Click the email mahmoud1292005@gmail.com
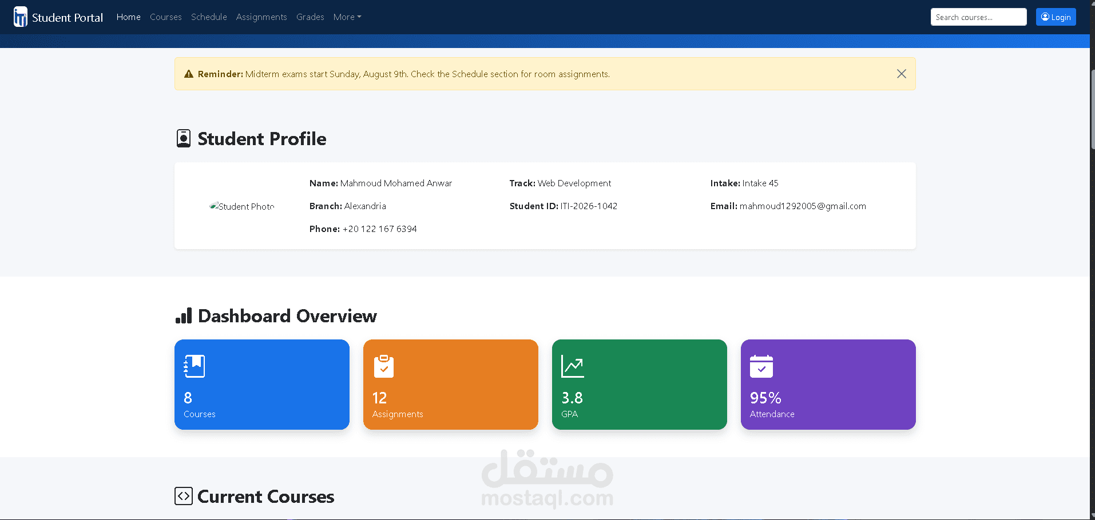Image resolution: width=1095 pixels, height=520 pixels. click(x=803, y=206)
